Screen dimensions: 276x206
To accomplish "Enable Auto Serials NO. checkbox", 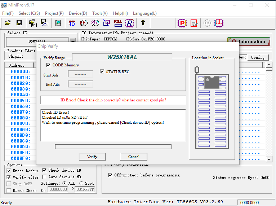I will pyautogui.click(x=44, y=177).
